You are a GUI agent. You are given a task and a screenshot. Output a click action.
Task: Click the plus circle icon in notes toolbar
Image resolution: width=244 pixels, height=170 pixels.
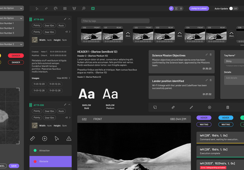tap(209, 107)
